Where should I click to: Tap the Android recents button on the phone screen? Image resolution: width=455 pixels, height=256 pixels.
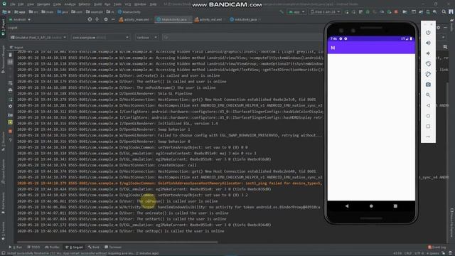click(x=395, y=206)
